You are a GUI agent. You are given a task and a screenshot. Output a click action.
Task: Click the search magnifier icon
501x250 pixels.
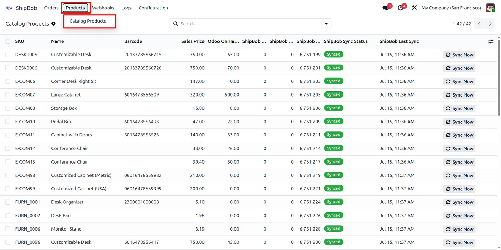[x=176, y=24]
